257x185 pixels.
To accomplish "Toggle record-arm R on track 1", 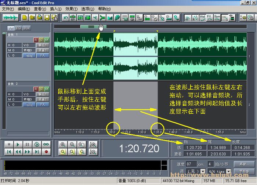I will [36, 40].
